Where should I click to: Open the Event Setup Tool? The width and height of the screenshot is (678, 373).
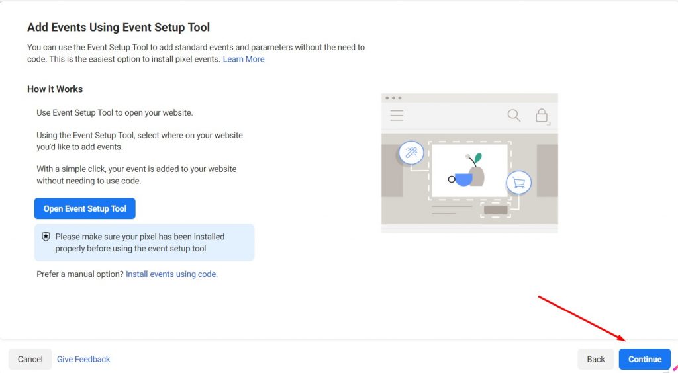(x=85, y=208)
